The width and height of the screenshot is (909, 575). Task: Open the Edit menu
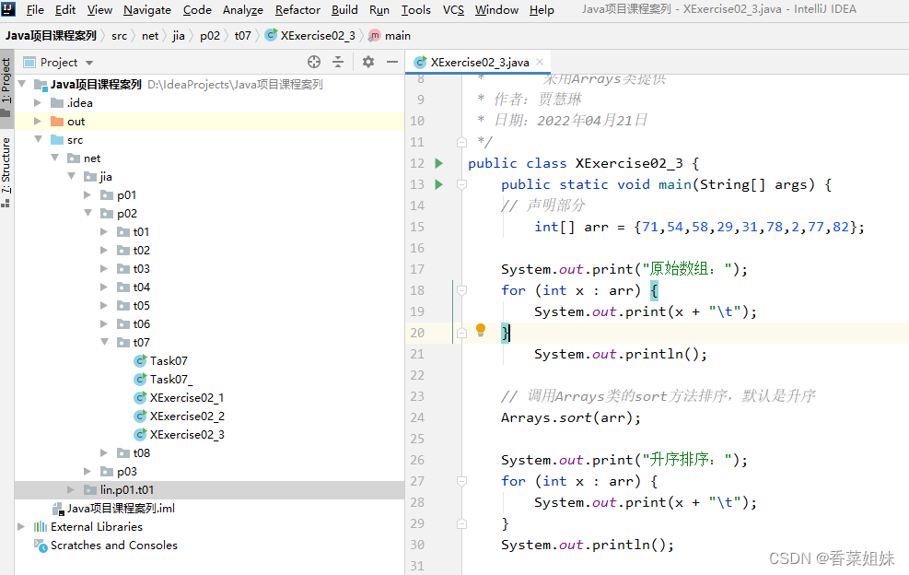coord(65,10)
